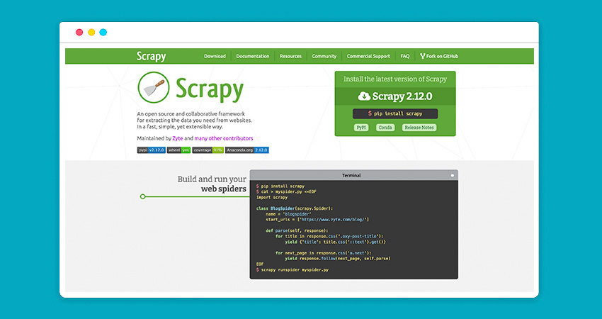Download Scrapy 2.12.0 via the version banner
The width and height of the screenshot is (602, 319).
pyautogui.click(x=395, y=96)
